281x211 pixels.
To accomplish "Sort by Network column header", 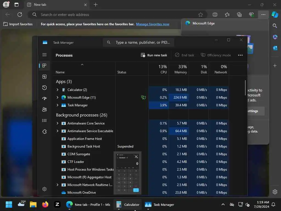I will (x=219, y=69).
